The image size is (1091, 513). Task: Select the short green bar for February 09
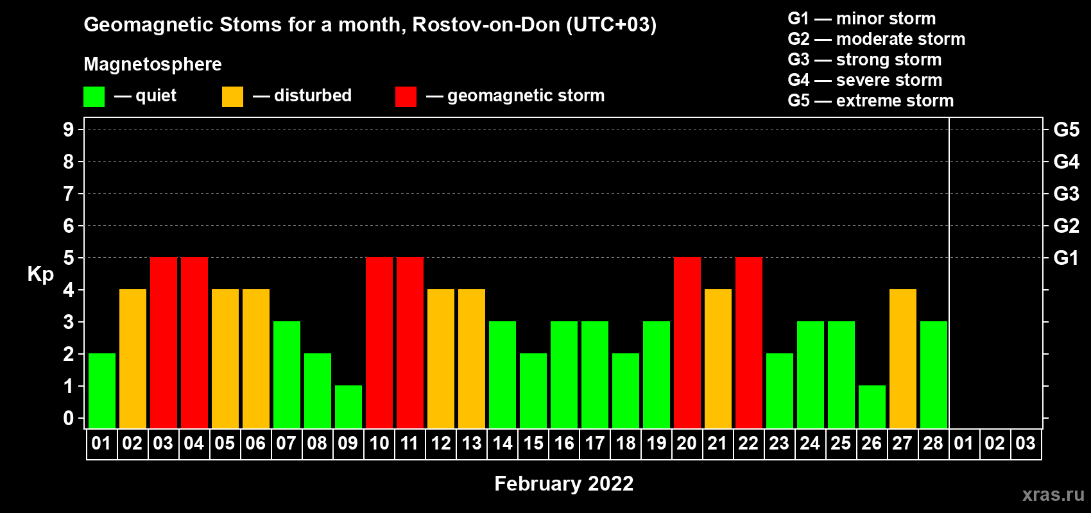(x=348, y=407)
